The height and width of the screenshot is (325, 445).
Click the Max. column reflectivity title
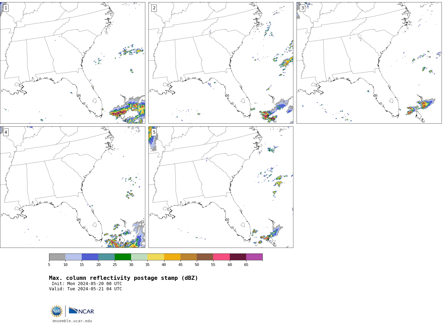[123, 278]
